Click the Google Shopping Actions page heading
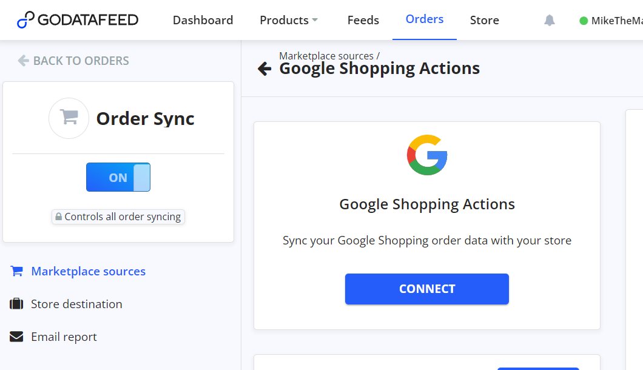Viewport: 643px width, 370px height. [x=379, y=69]
